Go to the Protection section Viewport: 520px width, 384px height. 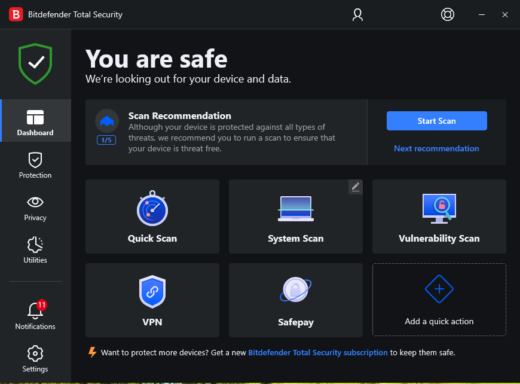35,165
